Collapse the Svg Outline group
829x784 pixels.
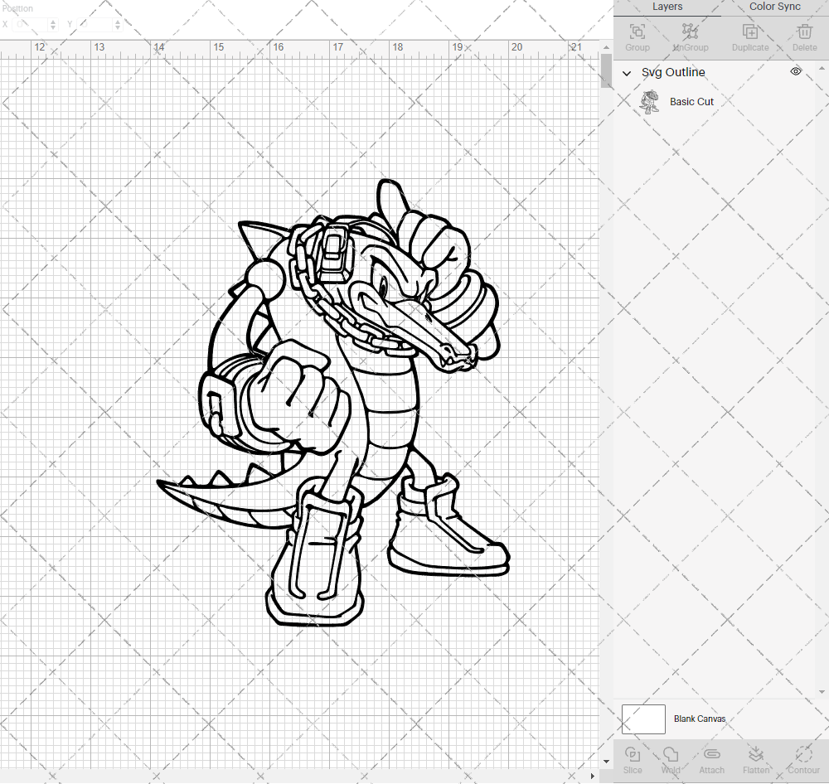(628, 73)
